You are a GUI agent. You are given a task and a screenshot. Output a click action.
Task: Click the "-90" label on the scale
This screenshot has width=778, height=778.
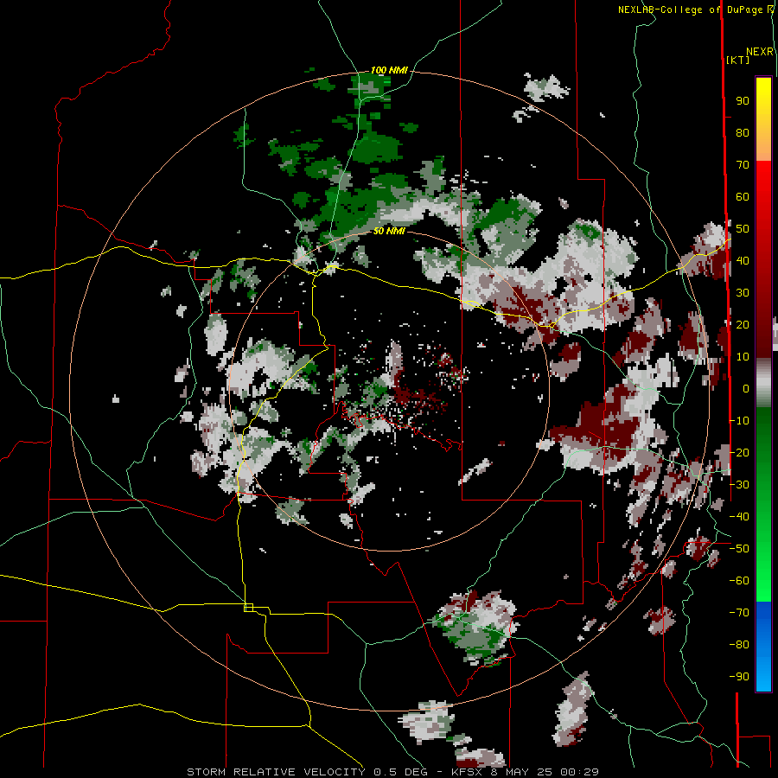click(x=739, y=676)
